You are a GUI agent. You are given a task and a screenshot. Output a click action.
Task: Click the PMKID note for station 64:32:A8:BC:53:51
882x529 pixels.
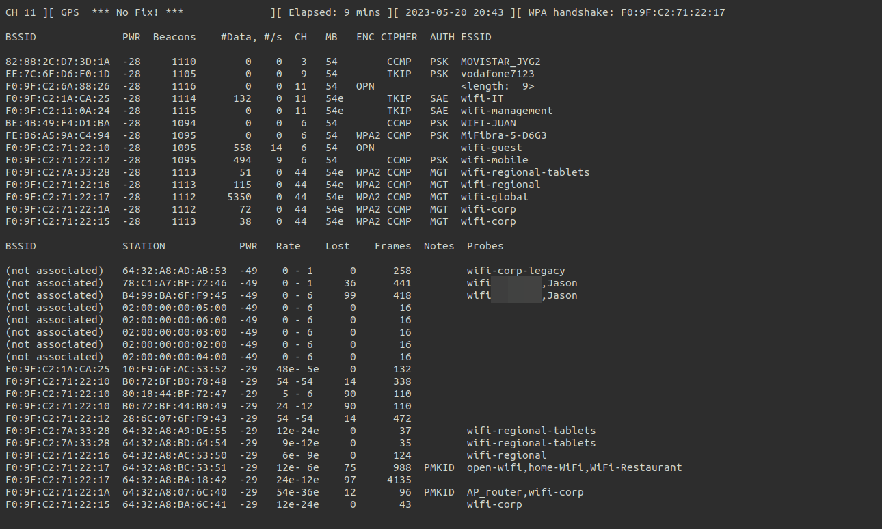coord(438,467)
